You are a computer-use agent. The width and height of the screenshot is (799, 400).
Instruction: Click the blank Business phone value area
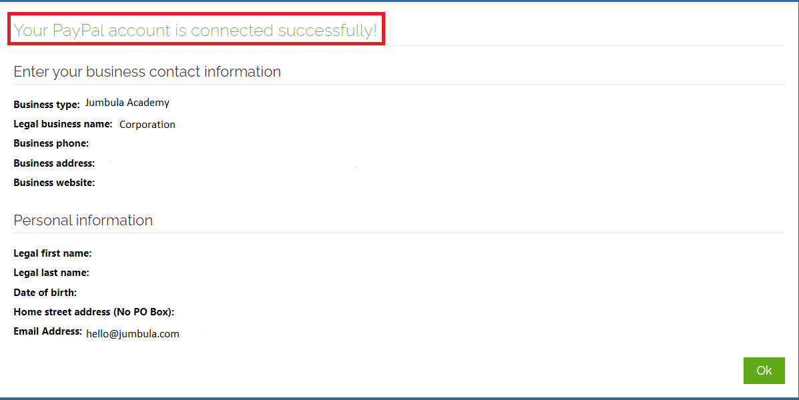204,143
